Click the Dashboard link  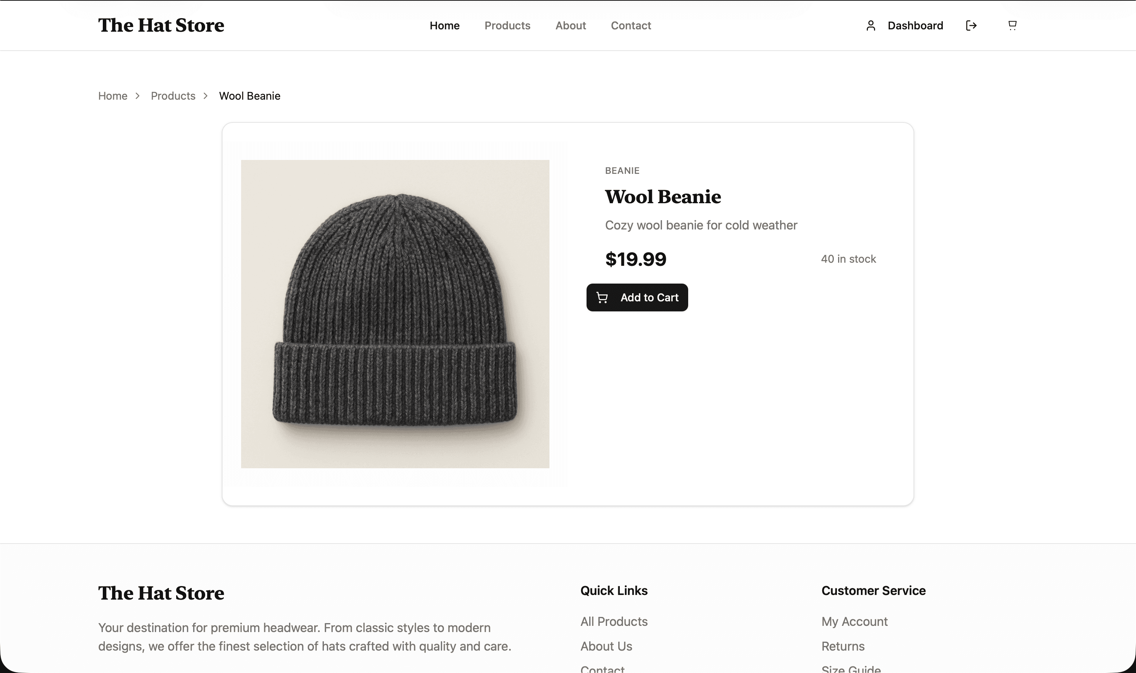[915, 25]
